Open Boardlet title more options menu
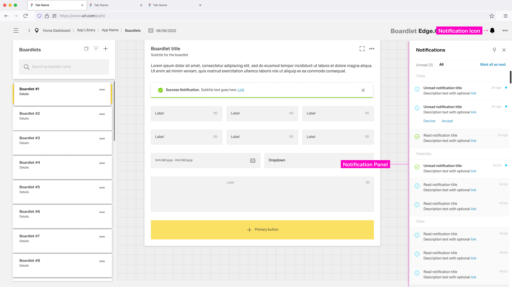 371,49
